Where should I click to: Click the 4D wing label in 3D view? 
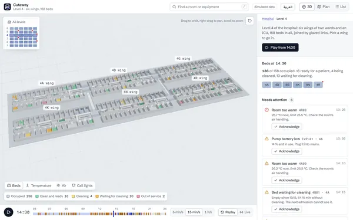(119, 70)
